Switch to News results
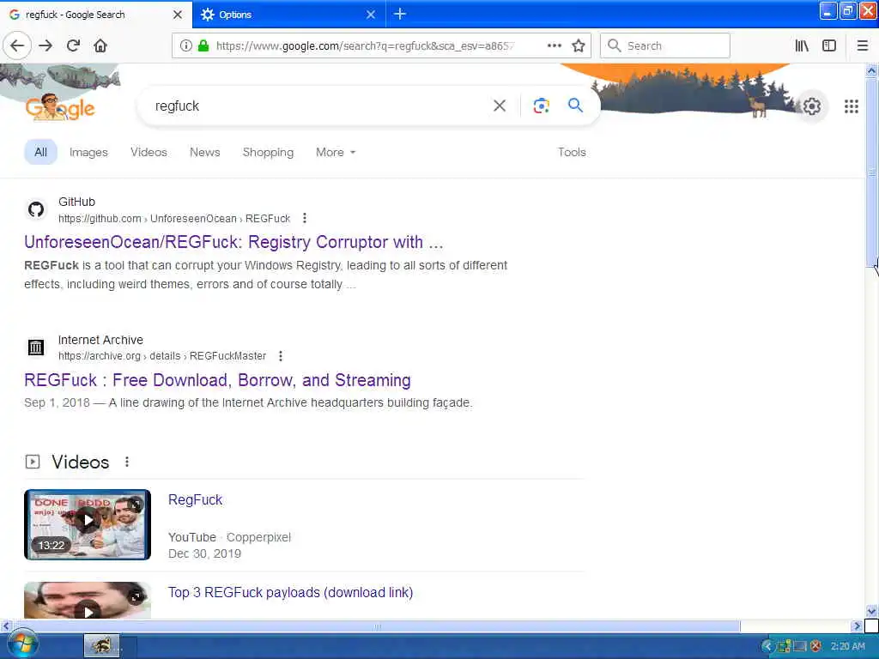The image size is (879, 659). pyautogui.click(x=204, y=152)
